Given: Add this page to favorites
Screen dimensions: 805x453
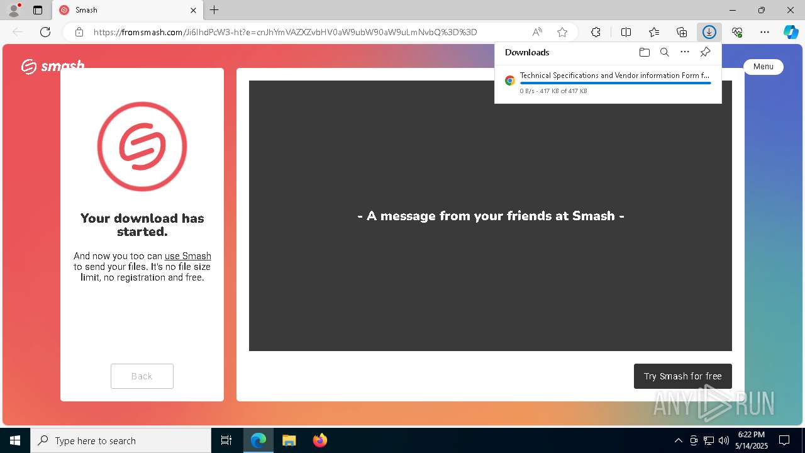Looking at the screenshot, I should click(x=562, y=32).
